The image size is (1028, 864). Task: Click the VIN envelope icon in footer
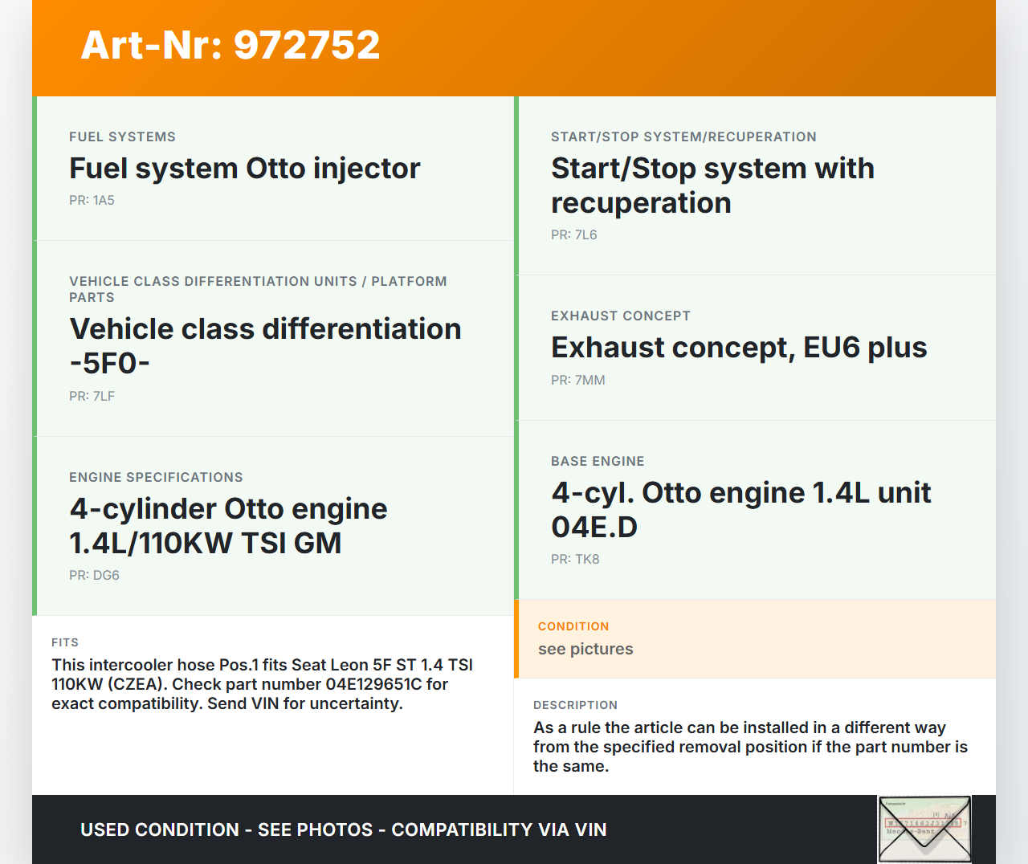[x=924, y=829]
